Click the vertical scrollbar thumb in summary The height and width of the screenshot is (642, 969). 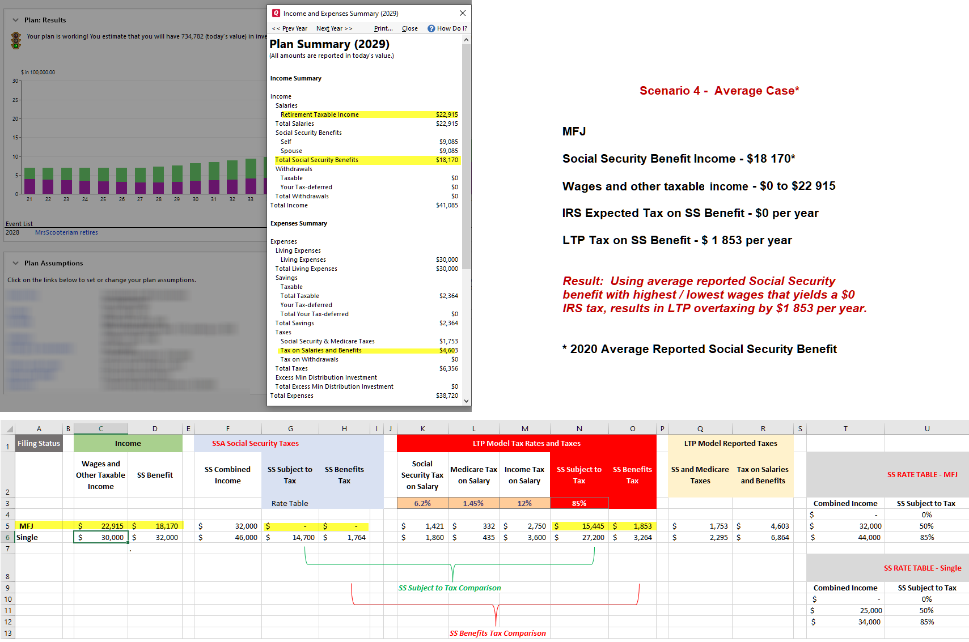(466, 156)
